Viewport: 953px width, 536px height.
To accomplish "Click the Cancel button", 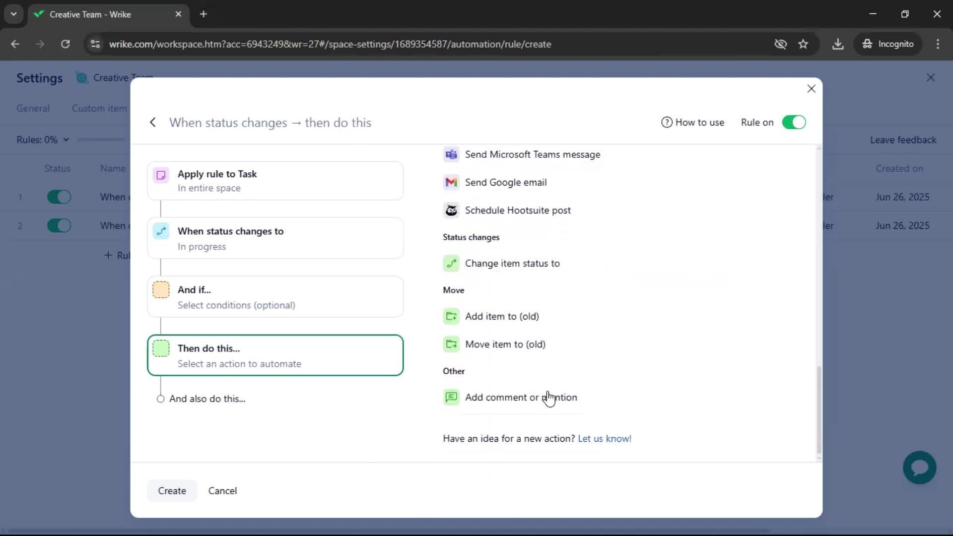I will 222,491.
